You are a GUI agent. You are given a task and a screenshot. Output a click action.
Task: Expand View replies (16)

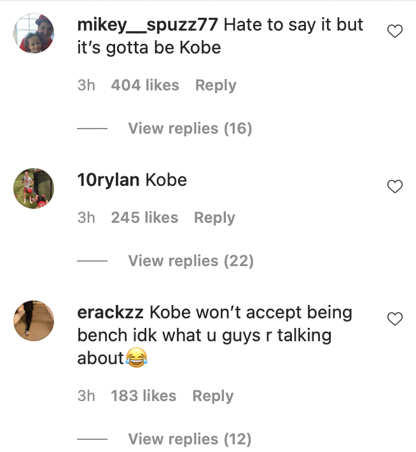pos(190,129)
